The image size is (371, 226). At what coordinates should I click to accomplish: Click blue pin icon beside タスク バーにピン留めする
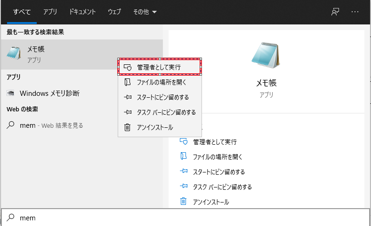184,186
